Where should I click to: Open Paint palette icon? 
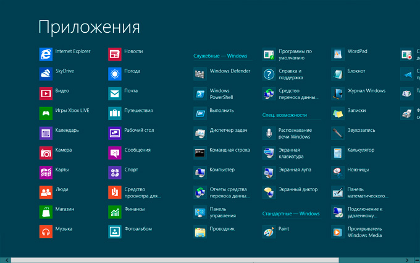tap(269, 231)
